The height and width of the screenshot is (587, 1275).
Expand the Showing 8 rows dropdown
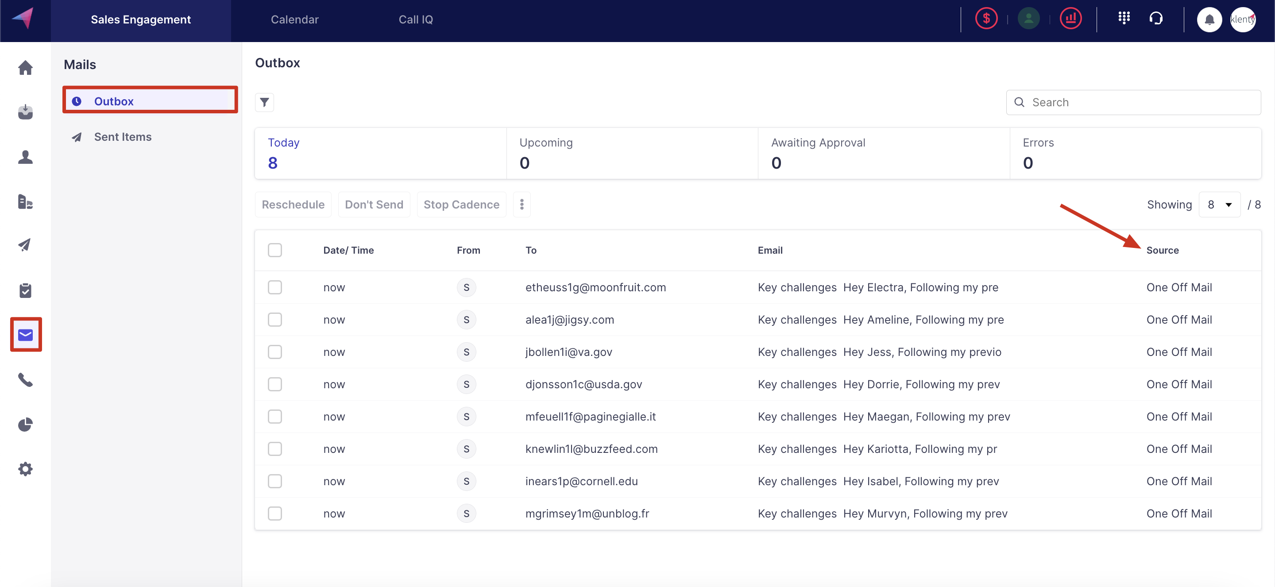click(x=1219, y=205)
